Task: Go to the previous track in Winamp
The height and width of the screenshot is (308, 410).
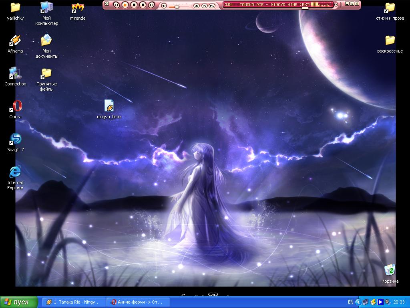Action: tap(117, 5)
